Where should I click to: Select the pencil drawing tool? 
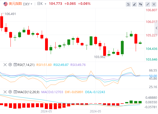tap(134, 4)
